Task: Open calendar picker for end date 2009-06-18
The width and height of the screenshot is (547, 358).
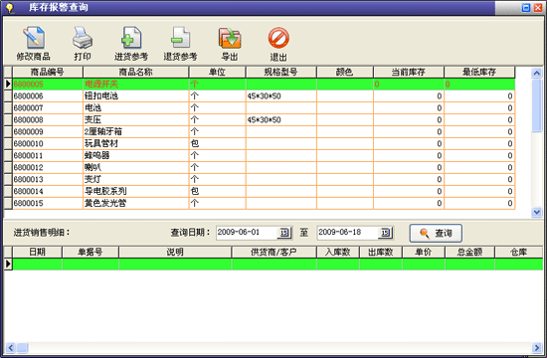Action: pyautogui.click(x=386, y=233)
